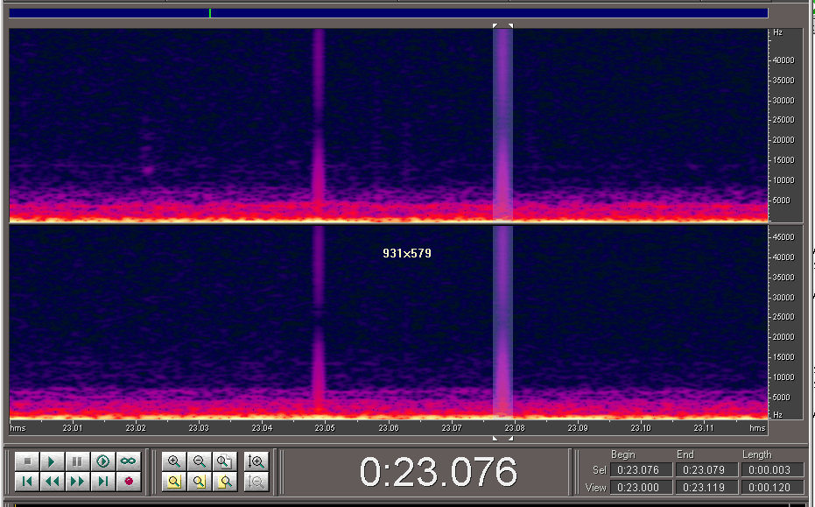The image size is (815, 507).
Task: Start recording with the red Record button
Action: (128, 482)
